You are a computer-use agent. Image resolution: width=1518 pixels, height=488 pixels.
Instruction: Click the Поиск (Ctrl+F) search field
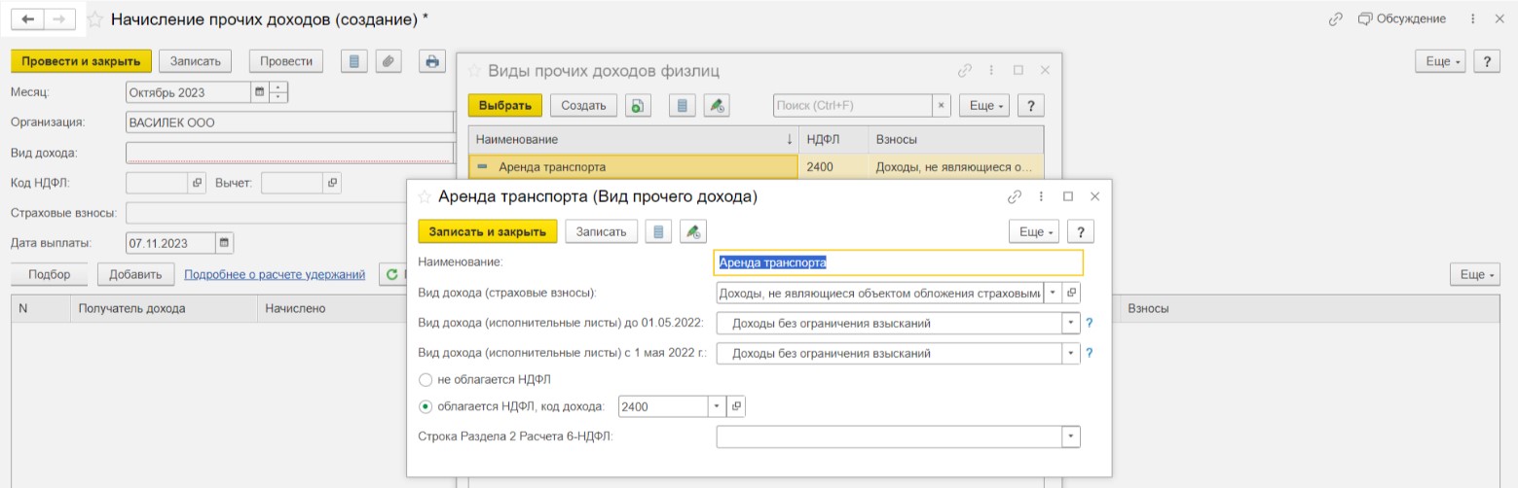coord(852,106)
